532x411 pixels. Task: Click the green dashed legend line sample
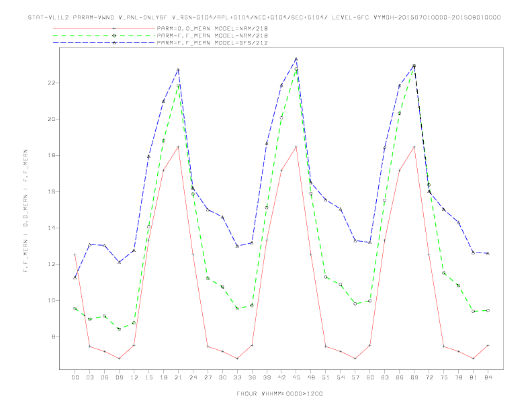coord(104,36)
